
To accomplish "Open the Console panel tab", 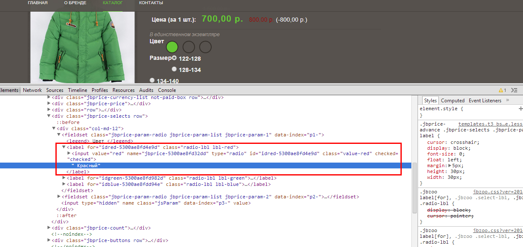I will point(167,90).
